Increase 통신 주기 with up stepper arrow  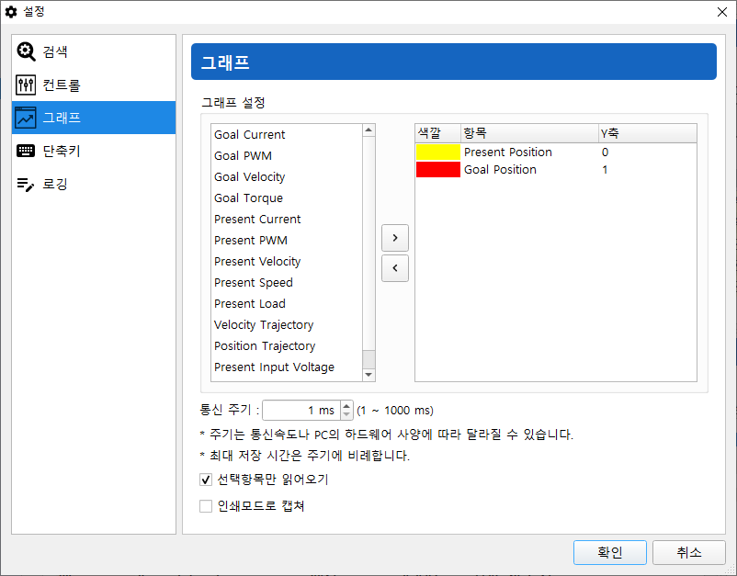[346, 405]
